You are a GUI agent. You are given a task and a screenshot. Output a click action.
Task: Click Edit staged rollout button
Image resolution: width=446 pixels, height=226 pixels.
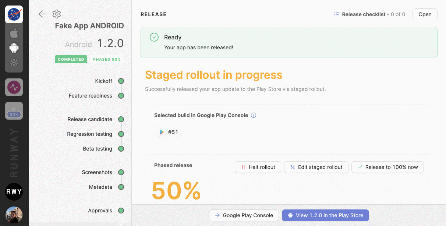tap(316, 167)
